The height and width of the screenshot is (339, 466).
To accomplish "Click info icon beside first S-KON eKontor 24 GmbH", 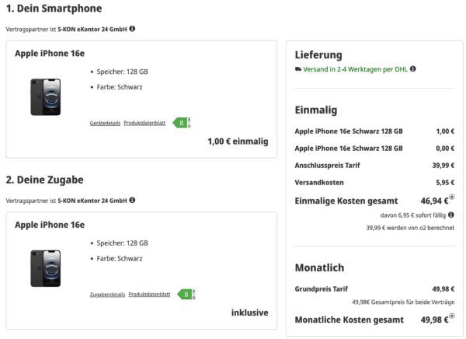I will tap(132, 29).
